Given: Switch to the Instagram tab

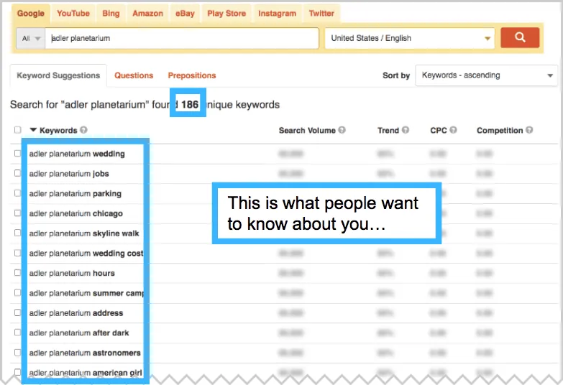Looking at the screenshot, I should coord(278,13).
